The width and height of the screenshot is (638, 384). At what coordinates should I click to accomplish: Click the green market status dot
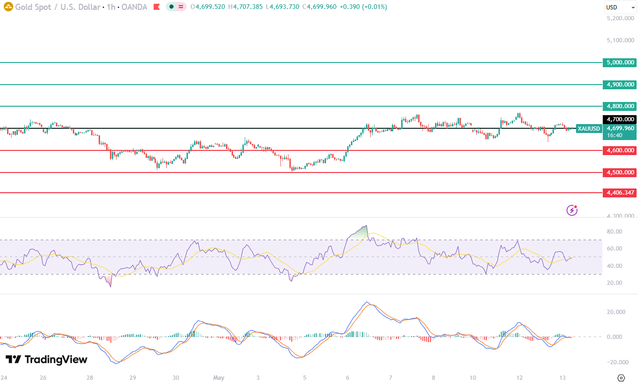tap(172, 7)
